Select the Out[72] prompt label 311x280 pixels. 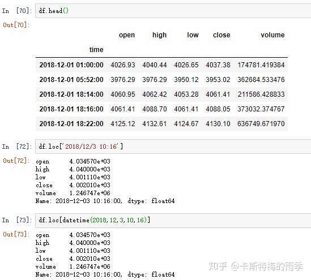pos(16,161)
